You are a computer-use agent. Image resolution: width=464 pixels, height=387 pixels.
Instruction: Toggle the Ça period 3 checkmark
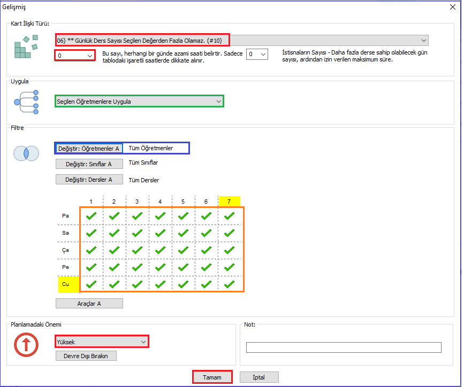tap(138, 250)
